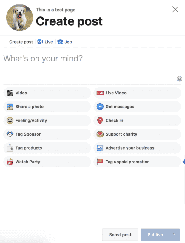
Task: Close the Create post dialog
Action: pyautogui.click(x=175, y=9)
